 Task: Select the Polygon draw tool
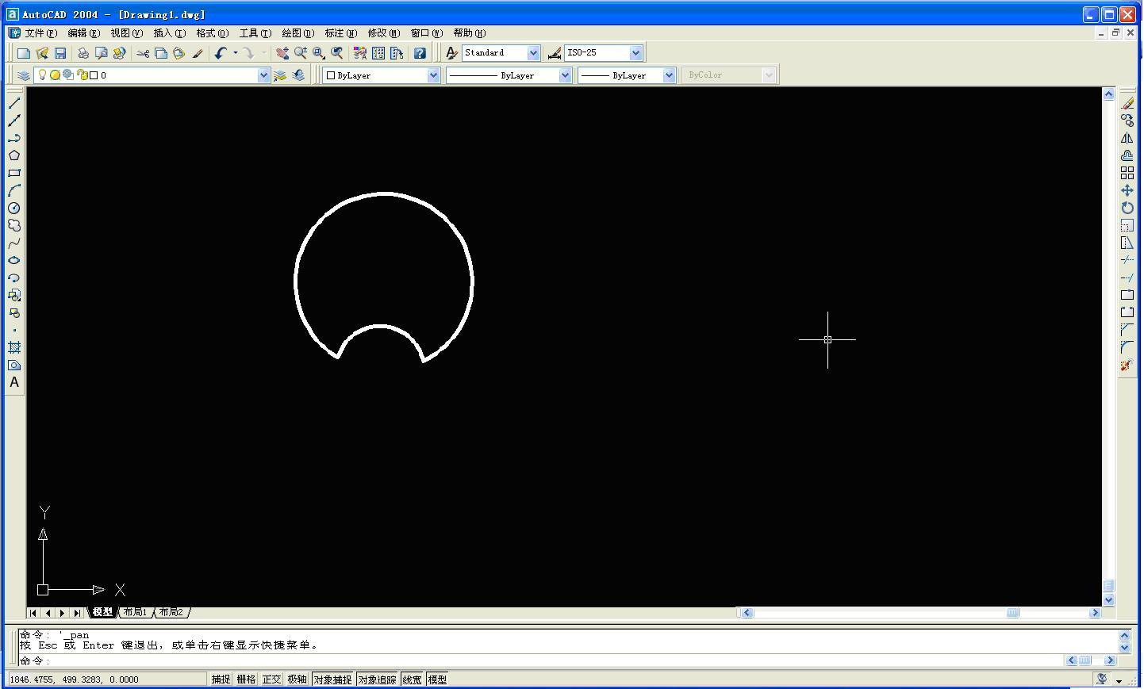point(14,155)
